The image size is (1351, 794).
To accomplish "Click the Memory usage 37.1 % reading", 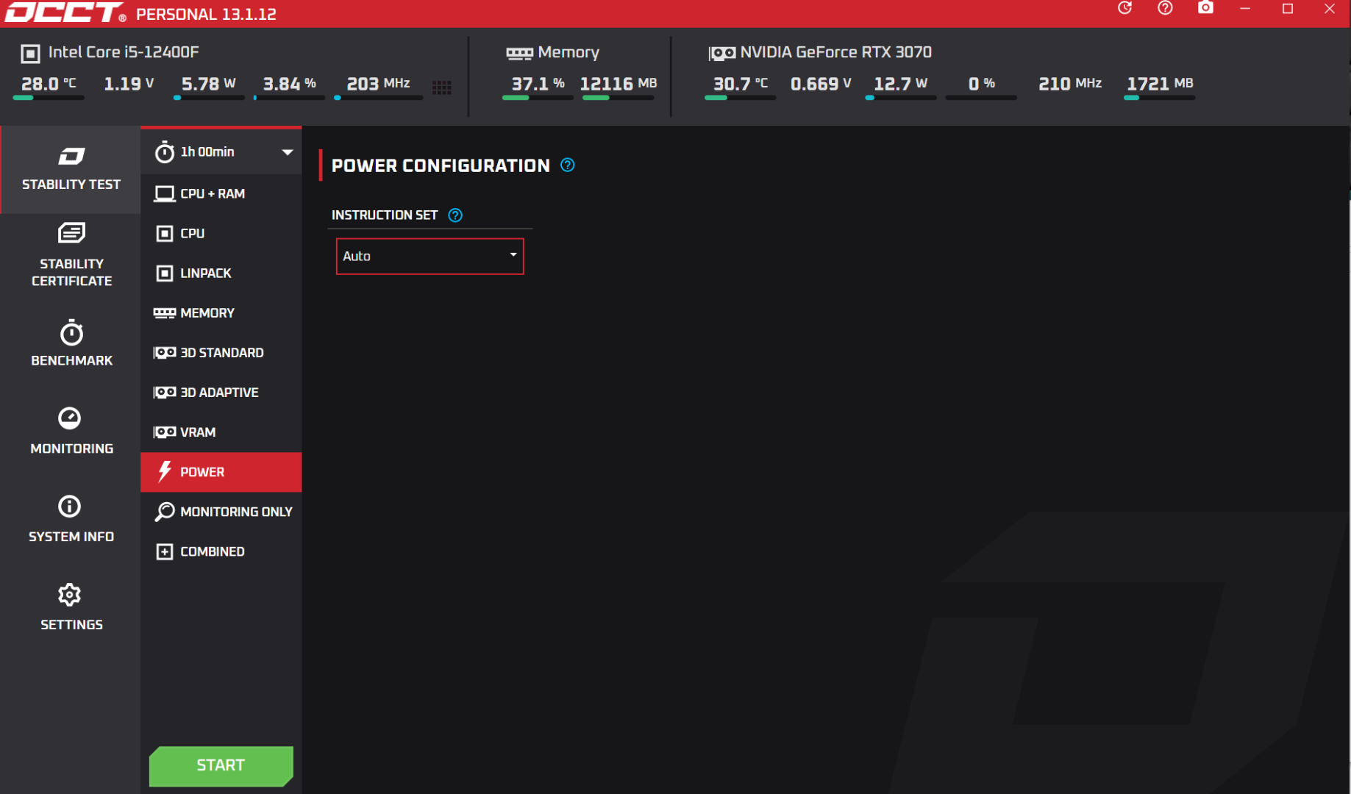I will 538,84.
